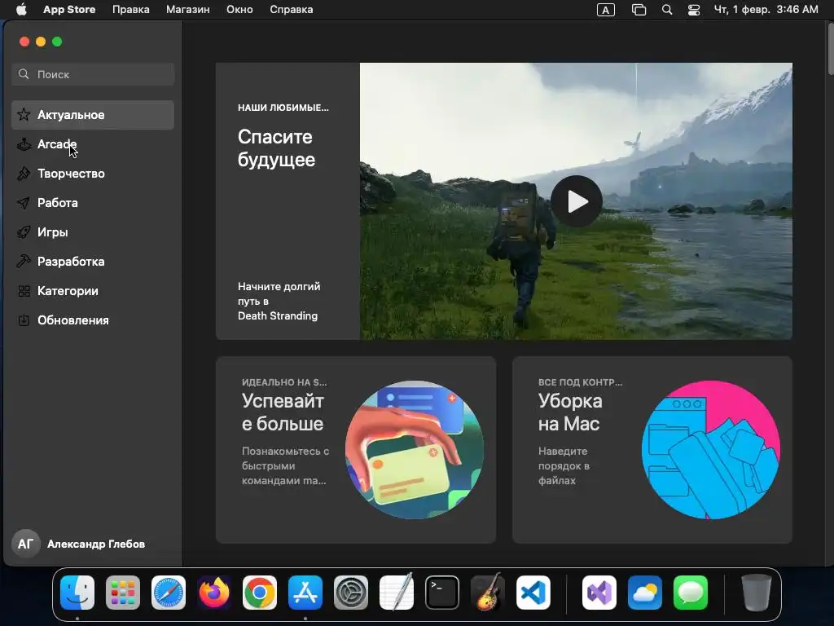Launch Visual Studio from the Dock

(599, 593)
